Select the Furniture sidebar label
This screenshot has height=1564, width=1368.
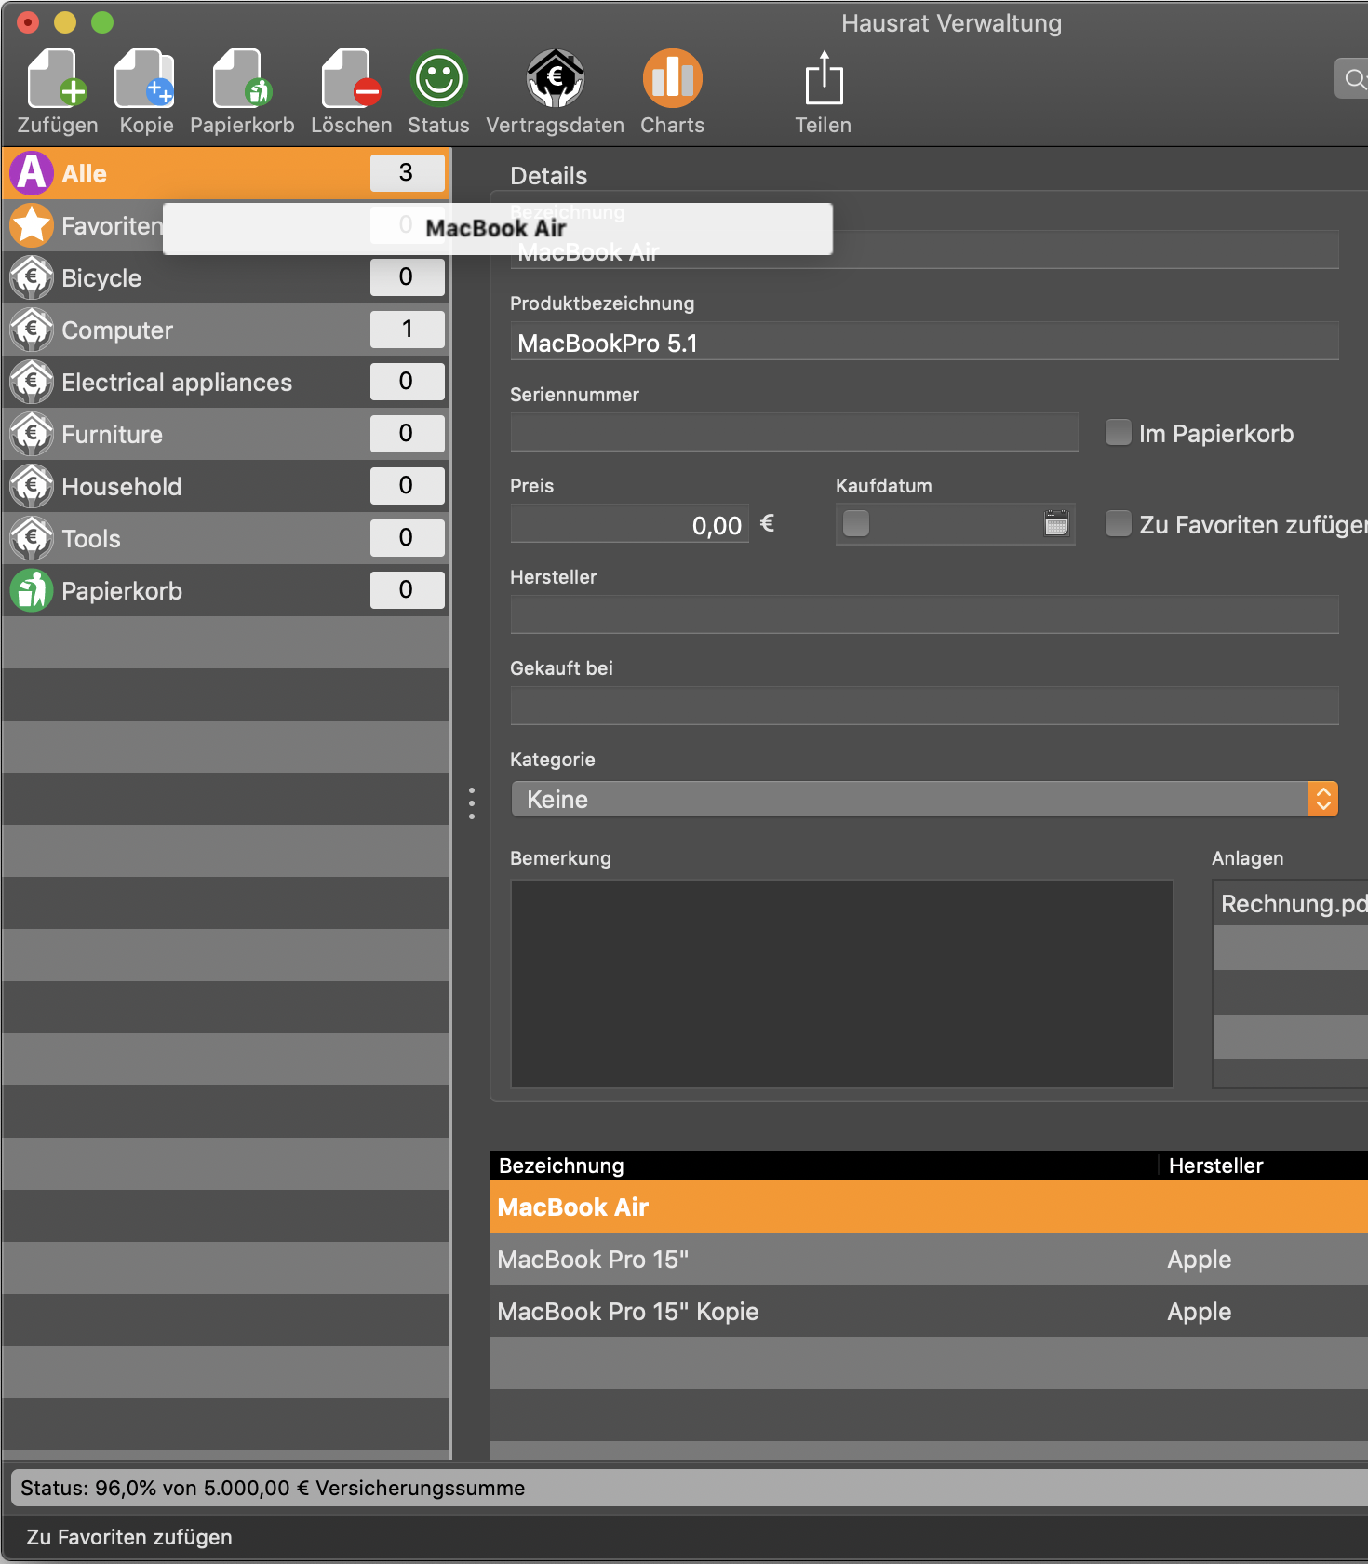tap(112, 435)
